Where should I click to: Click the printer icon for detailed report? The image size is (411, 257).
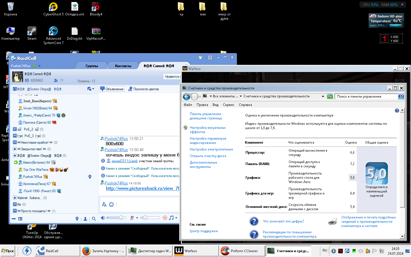[333, 222]
